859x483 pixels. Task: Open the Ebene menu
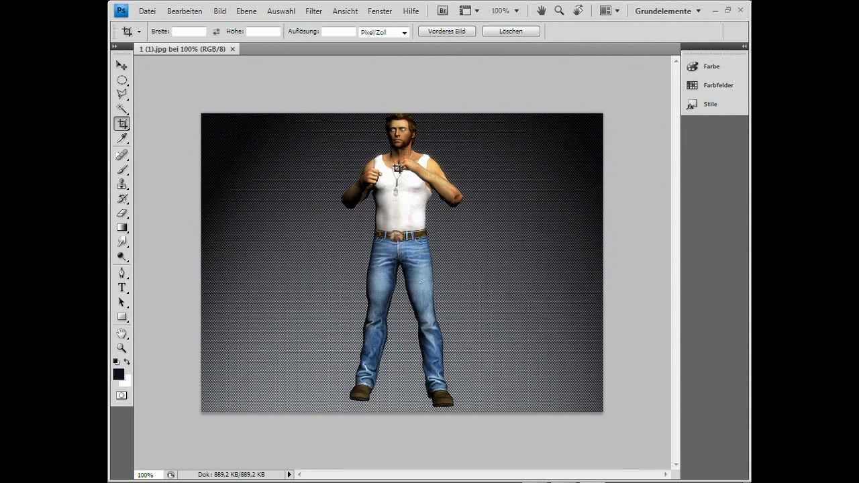tap(246, 11)
